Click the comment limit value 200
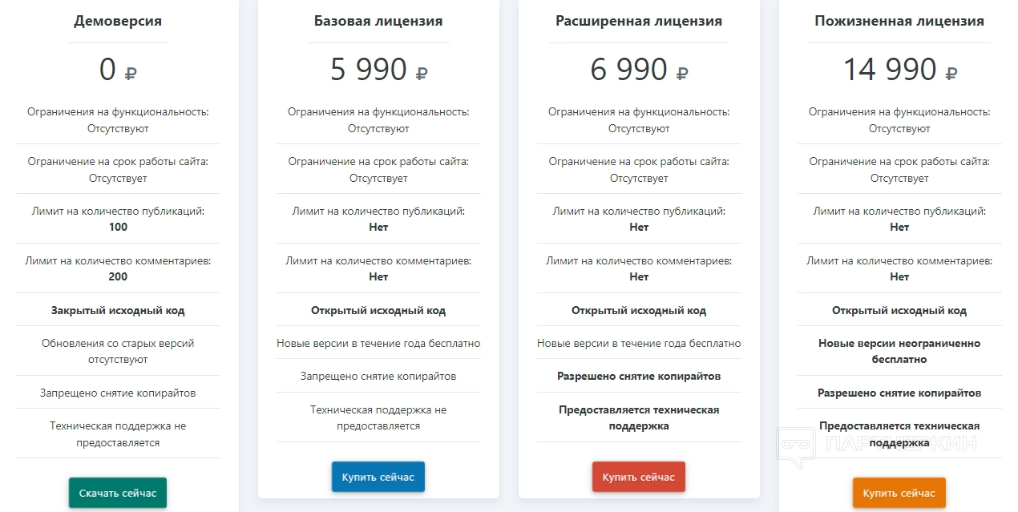Image resolution: width=1018 pixels, height=512 pixels. (118, 276)
